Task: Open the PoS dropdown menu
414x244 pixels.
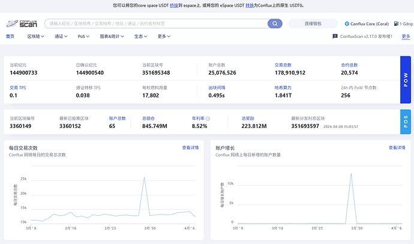Action: tap(83, 37)
